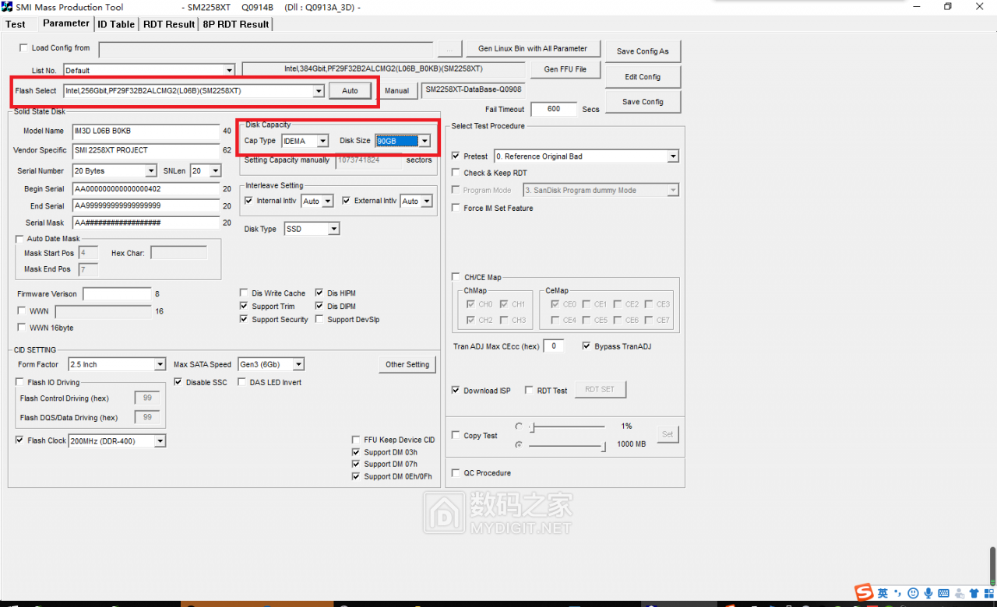Click the Sogou emoji smiley icon

click(913, 593)
